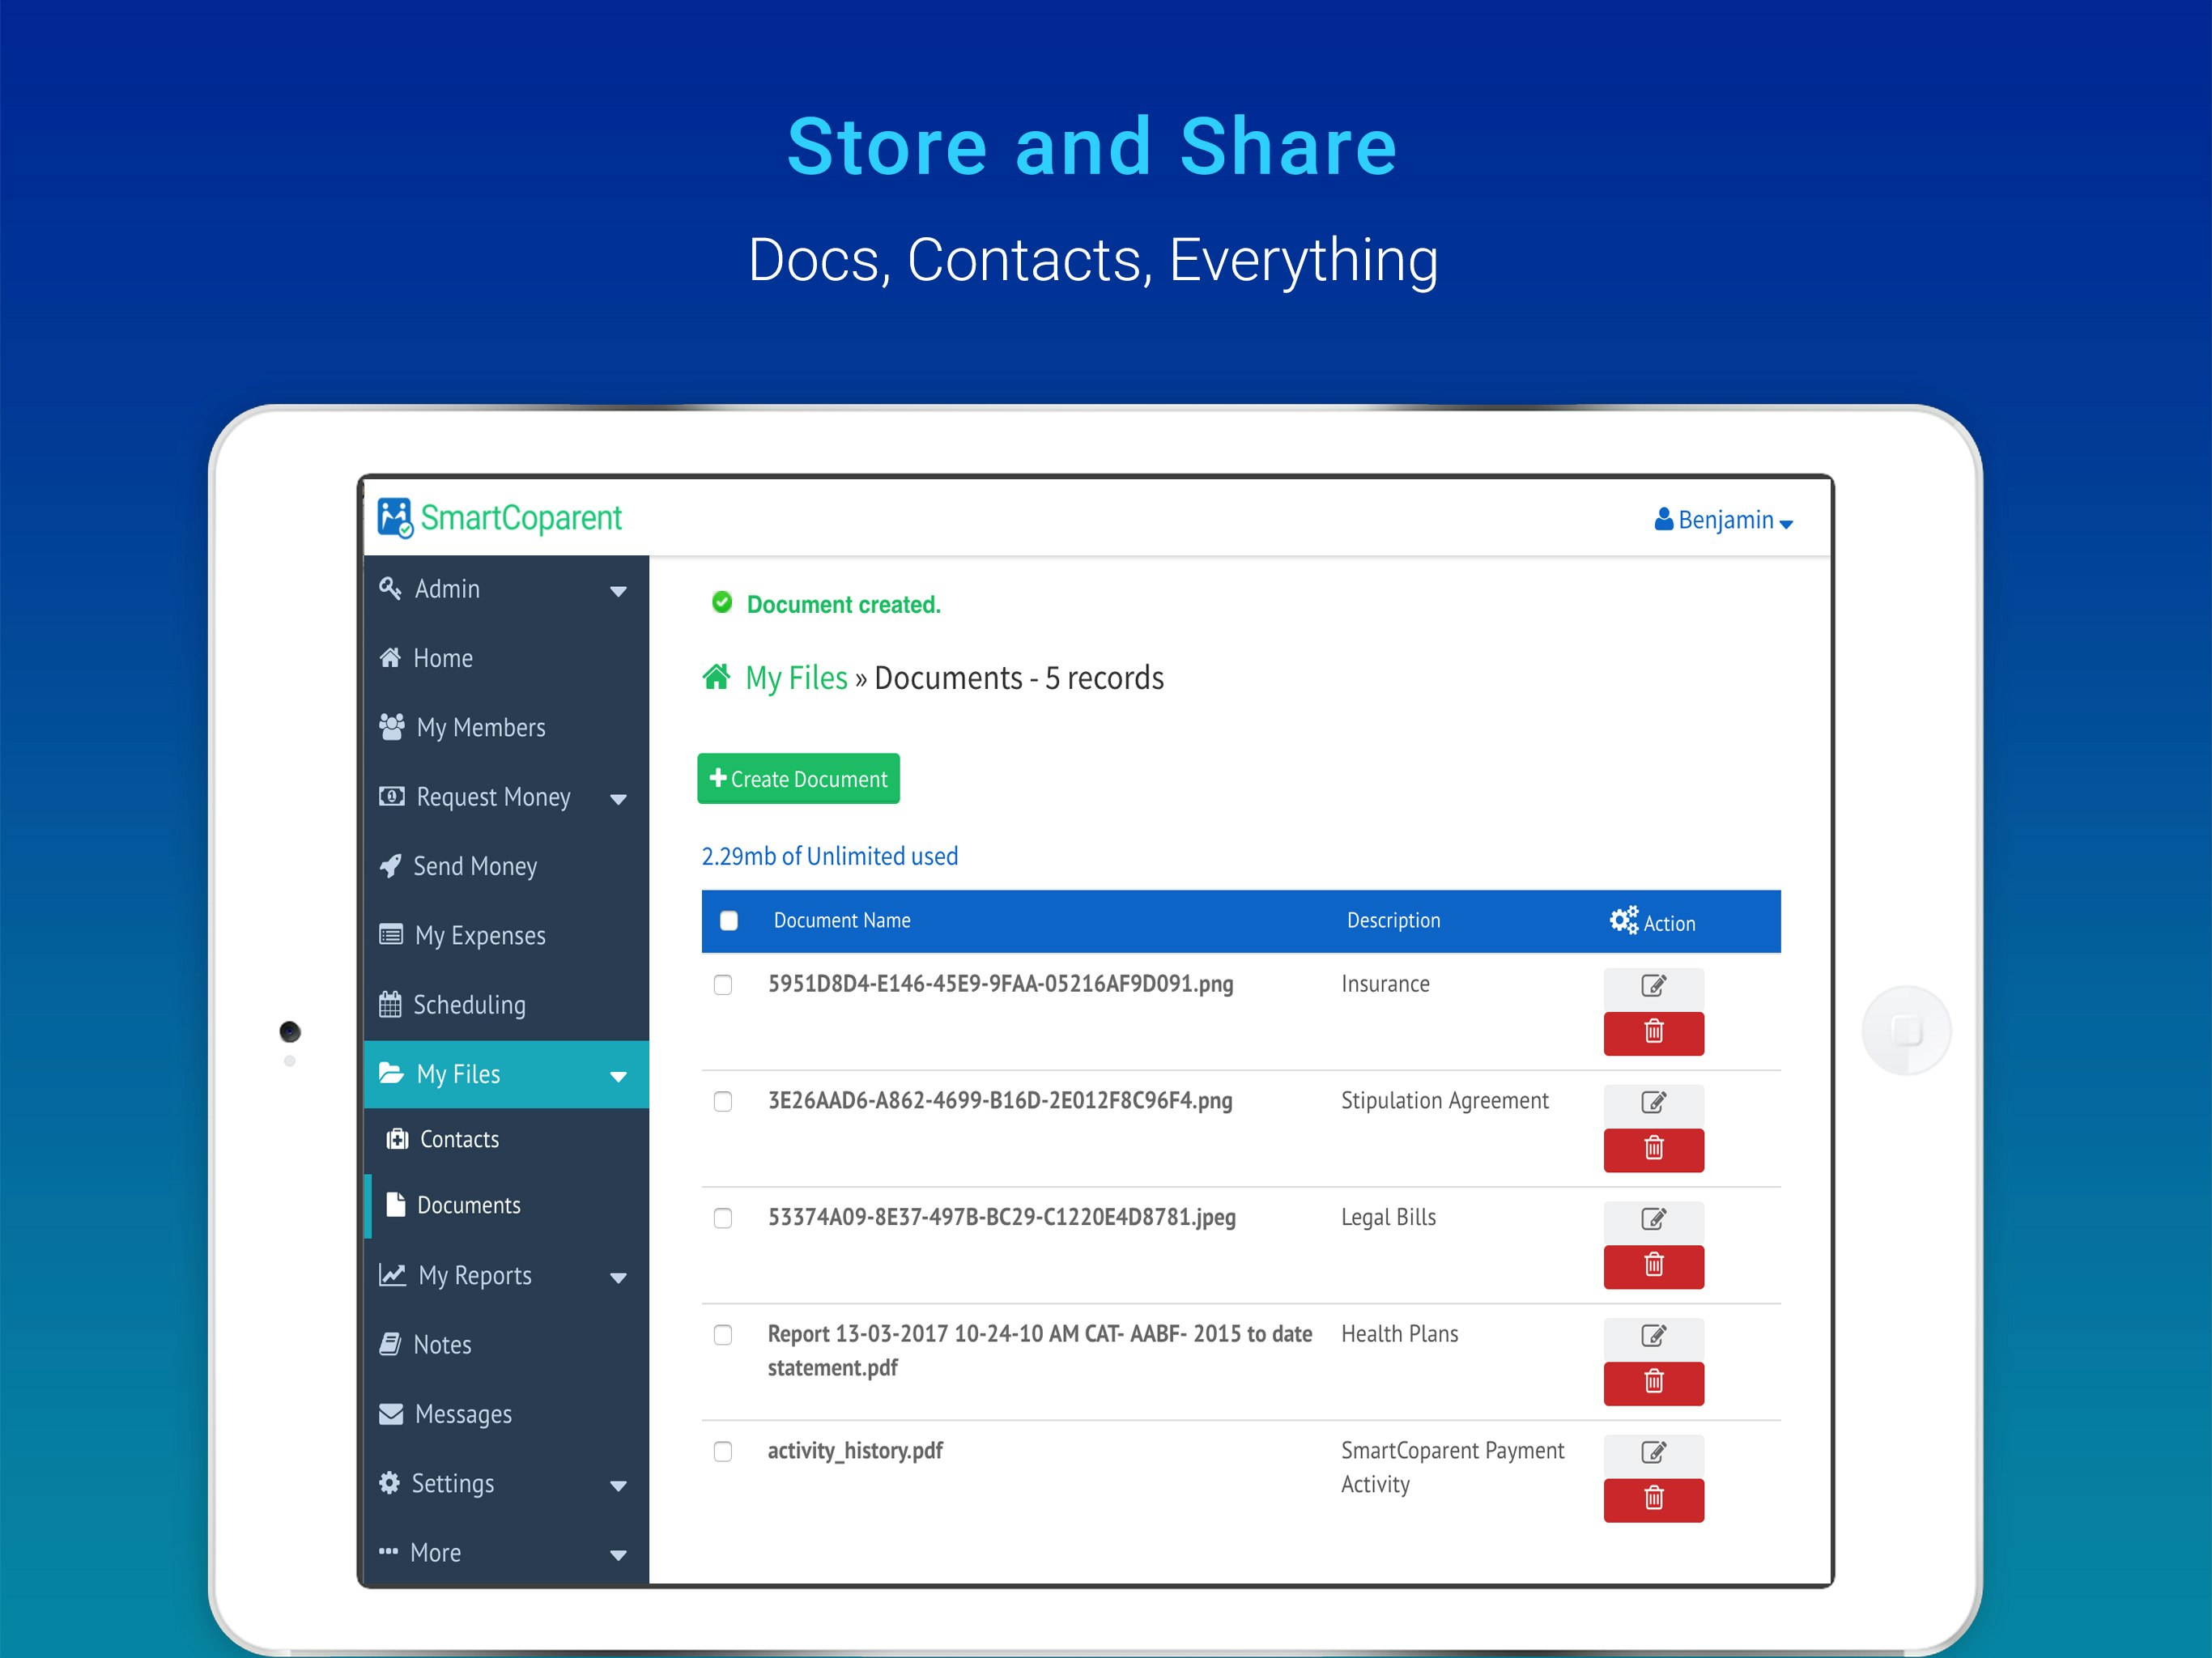Switch to the Documents section
The width and height of the screenshot is (2212, 1658).
(x=468, y=1204)
